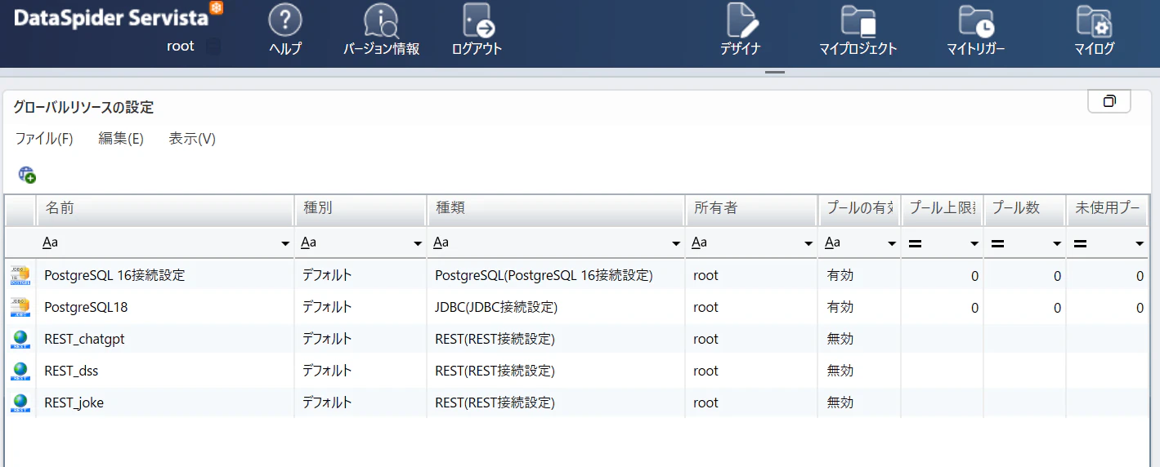Click the PostgreSQL18 JDBC row icon

[x=20, y=307]
